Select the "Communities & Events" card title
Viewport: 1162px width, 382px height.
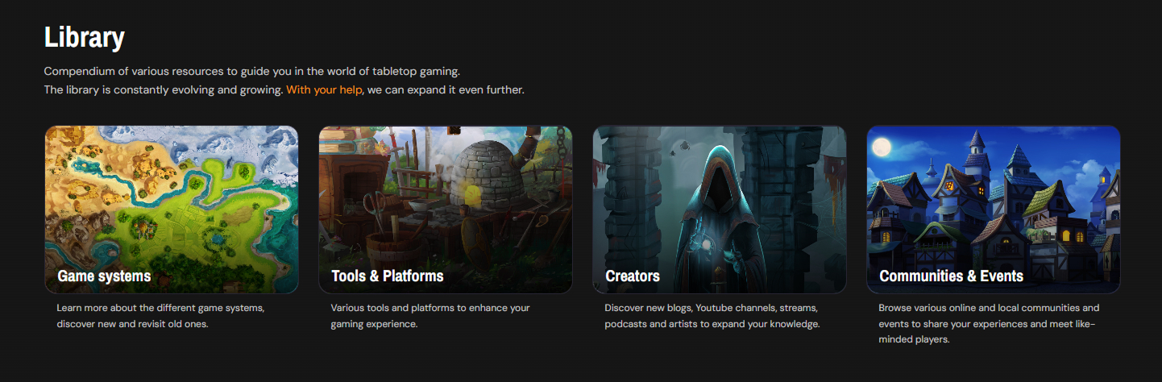[952, 276]
